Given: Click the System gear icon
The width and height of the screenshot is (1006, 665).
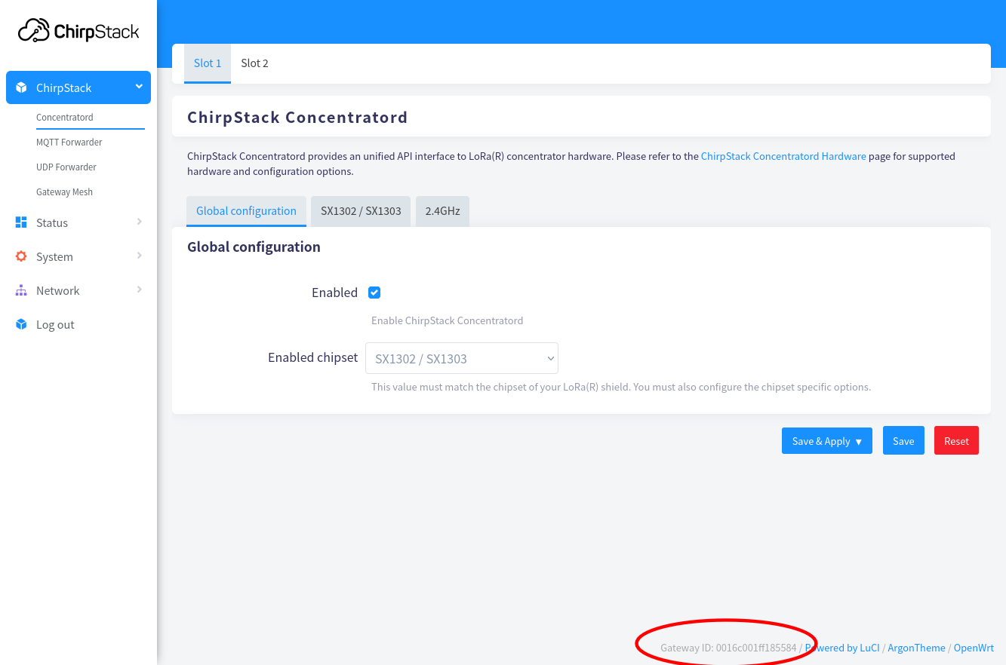Looking at the screenshot, I should pyautogui.click(x=21, y=256).
